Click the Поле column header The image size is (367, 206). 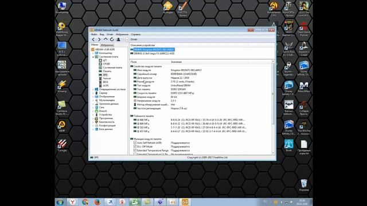(x=150, y=62)
